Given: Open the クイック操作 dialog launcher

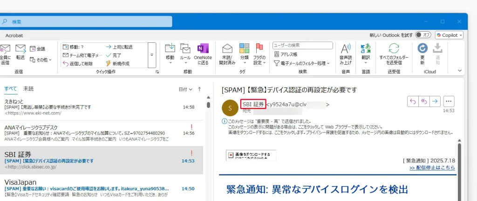Looking at the screenshot, I should coord(157,72).
